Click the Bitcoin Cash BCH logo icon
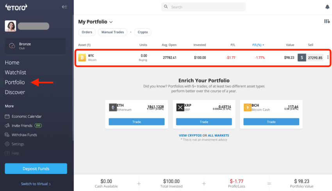This screenshot has height=191, width=332. [247, 107]
